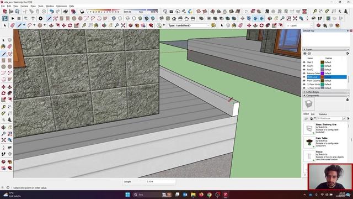Screen dimensions: 353x199
Task: Select the Follow Me tool in left toolbar
Action: point(10,93)
